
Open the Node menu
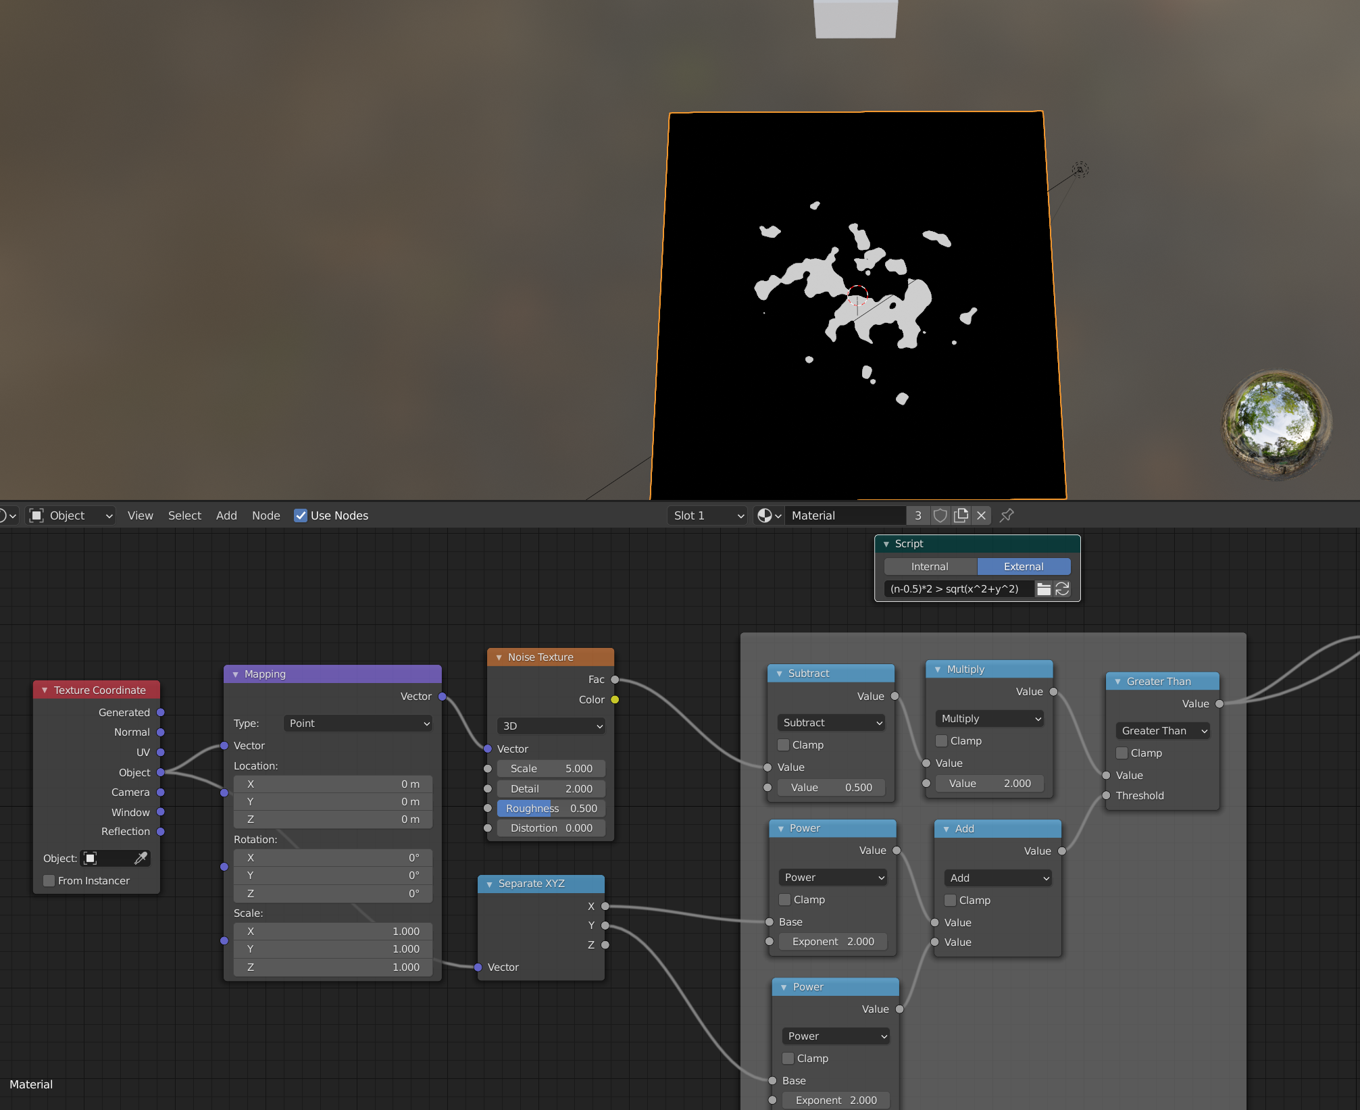pos(266,515)
